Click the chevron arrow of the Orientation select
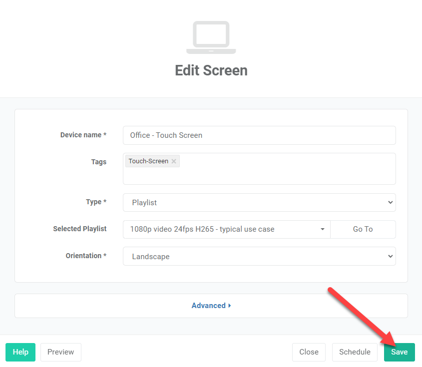 390,256
